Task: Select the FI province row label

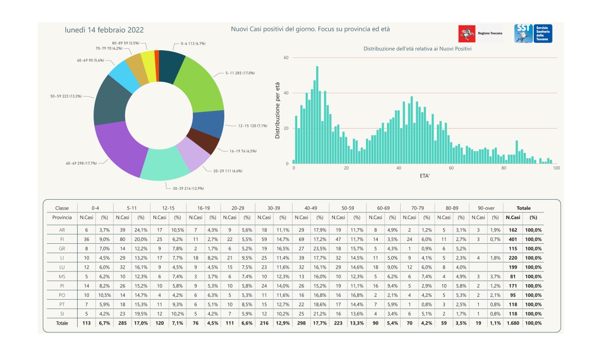Action: click(x=62, y=239)
